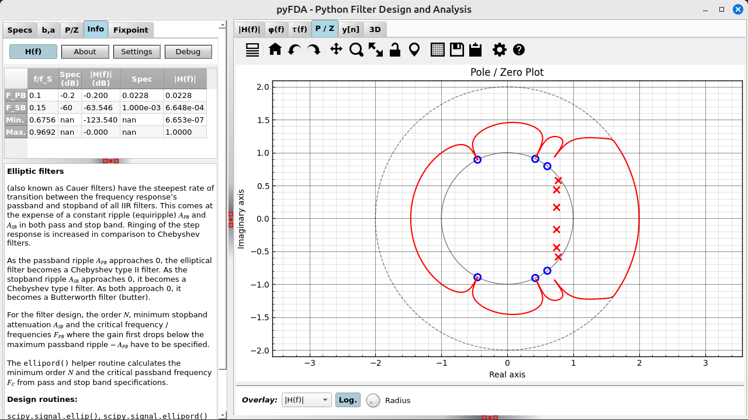The image size is (748, 420).
Task: Click the splitter handle between left and plot panels
Action: (x=231, y=219)
